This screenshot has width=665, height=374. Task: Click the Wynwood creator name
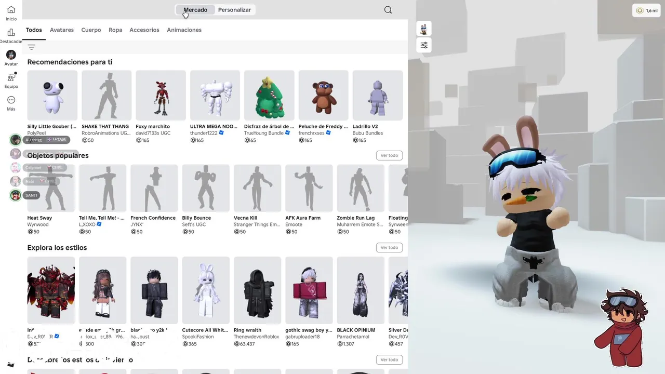[x=38, y=225]
